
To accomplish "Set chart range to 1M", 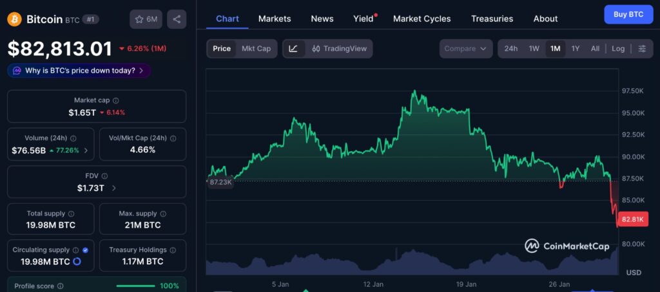I will point(555,49).
